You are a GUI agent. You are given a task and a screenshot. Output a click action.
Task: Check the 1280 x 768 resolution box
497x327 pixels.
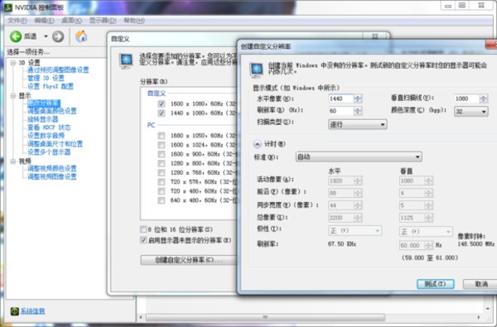coord(162,172)
